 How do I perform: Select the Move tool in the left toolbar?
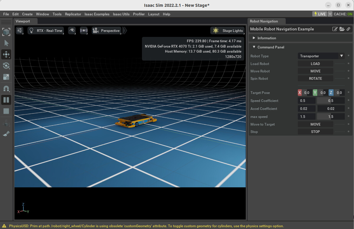pyautogui.click(x=6, y=54)
